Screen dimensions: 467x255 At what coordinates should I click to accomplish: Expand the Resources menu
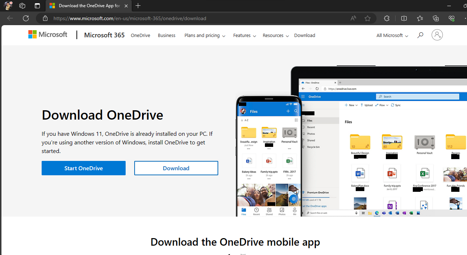coord(276,35)
